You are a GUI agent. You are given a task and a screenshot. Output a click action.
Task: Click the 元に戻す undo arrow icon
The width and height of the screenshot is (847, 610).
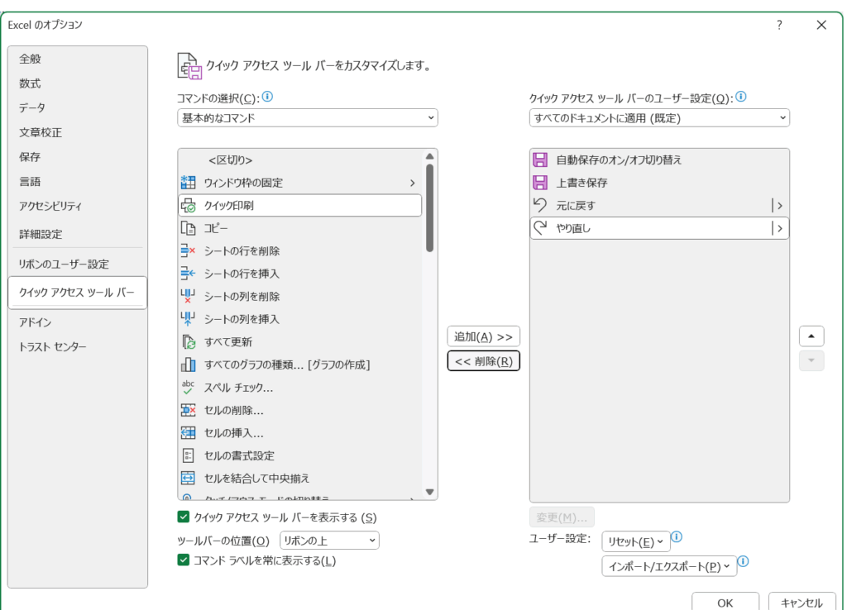540,205
